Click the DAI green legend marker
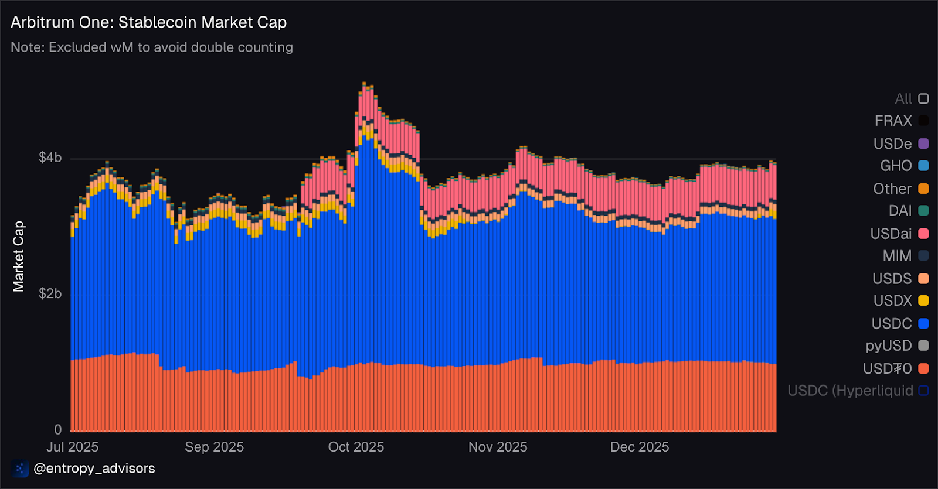 coord(923,211)
